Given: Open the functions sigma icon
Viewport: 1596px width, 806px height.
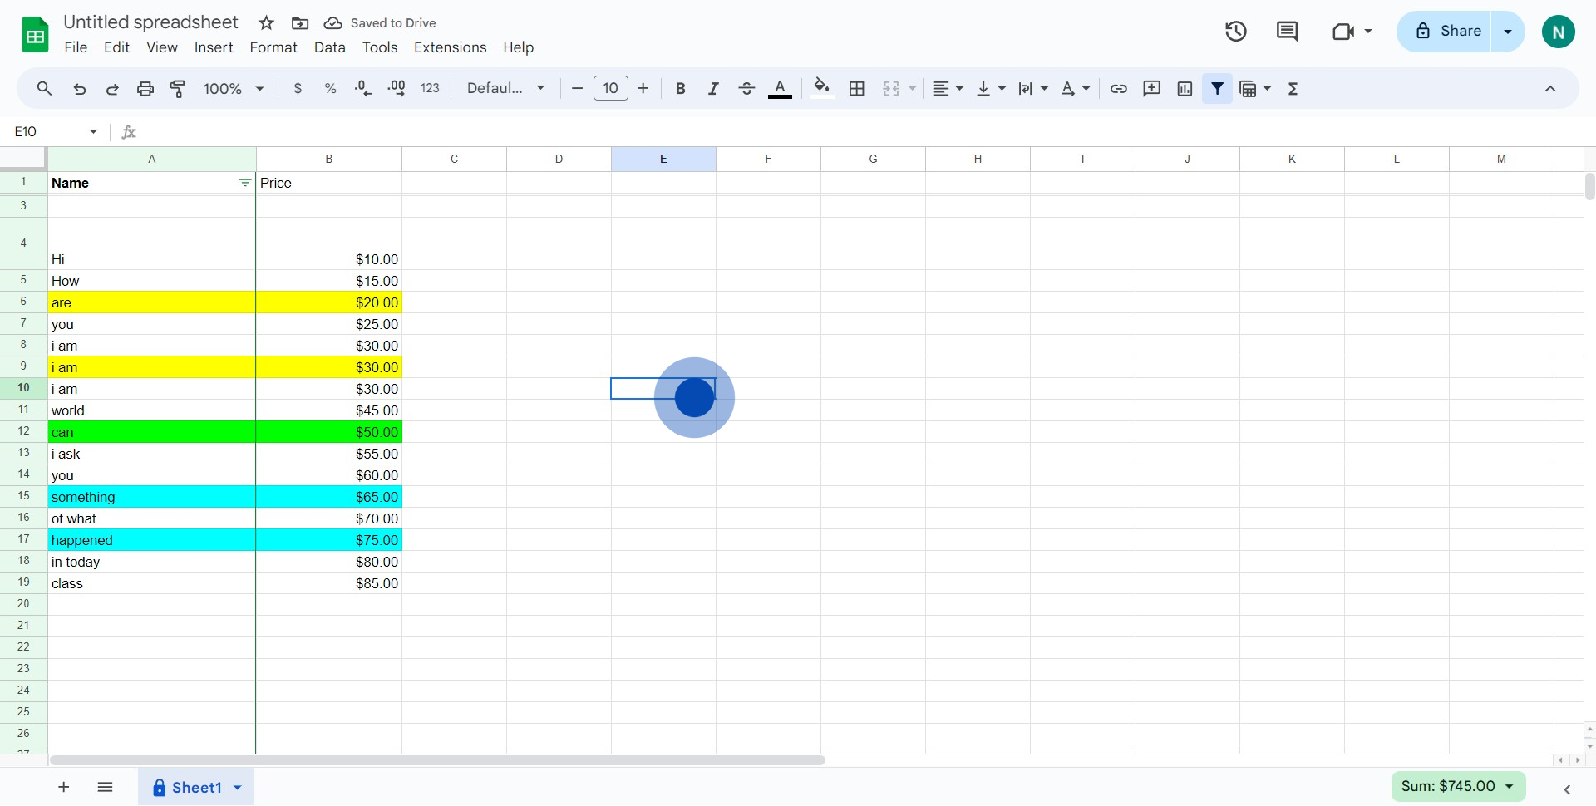Looking at the screenshot, I should click(1293, 89).
